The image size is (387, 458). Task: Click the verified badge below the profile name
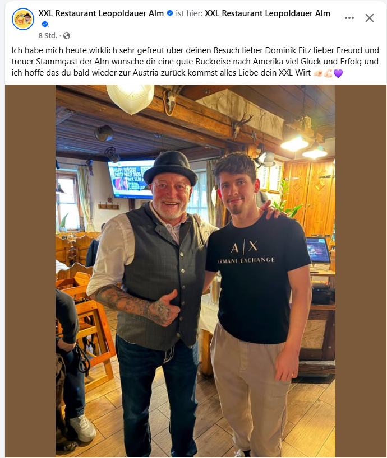[x=45, y=24]
